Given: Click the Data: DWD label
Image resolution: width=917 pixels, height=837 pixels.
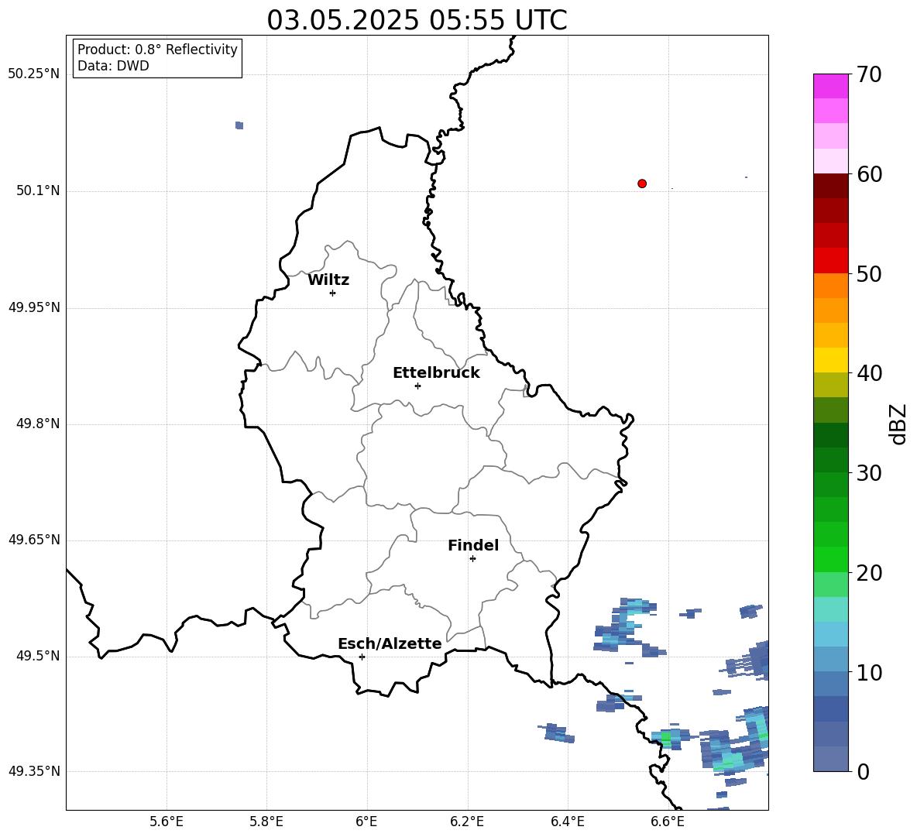Looking at the screenshot, I should click(x=113, y=66).
